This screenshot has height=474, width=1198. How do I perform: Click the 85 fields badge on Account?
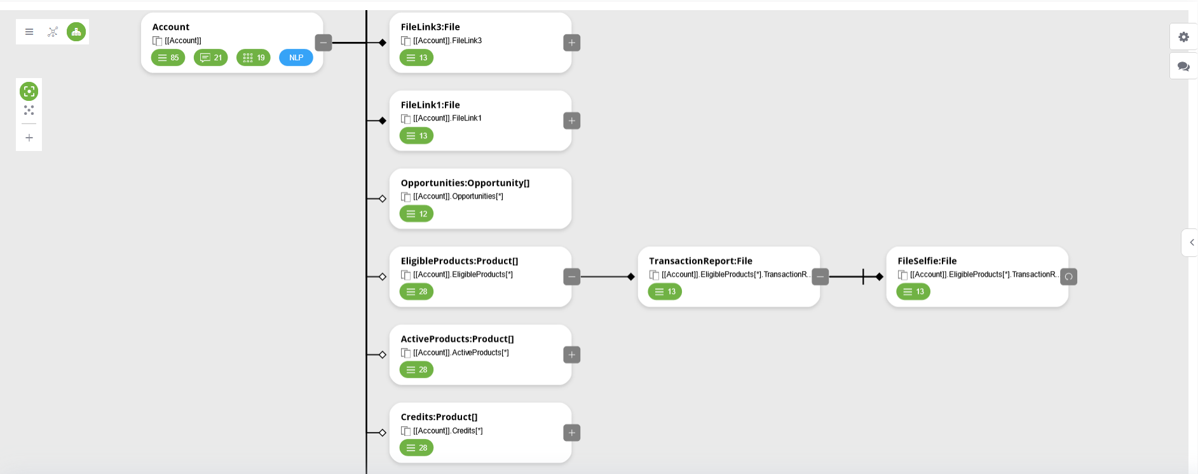[168, 58]
